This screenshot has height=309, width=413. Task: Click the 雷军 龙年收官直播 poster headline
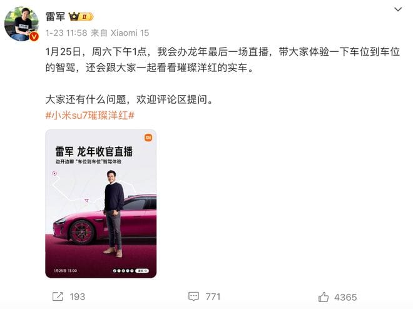[94, 151]
